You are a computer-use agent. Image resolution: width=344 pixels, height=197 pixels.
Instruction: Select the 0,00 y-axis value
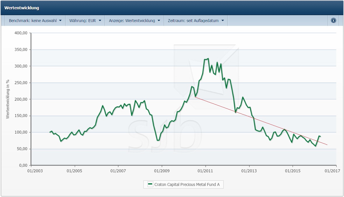click(x=23, y=165)
